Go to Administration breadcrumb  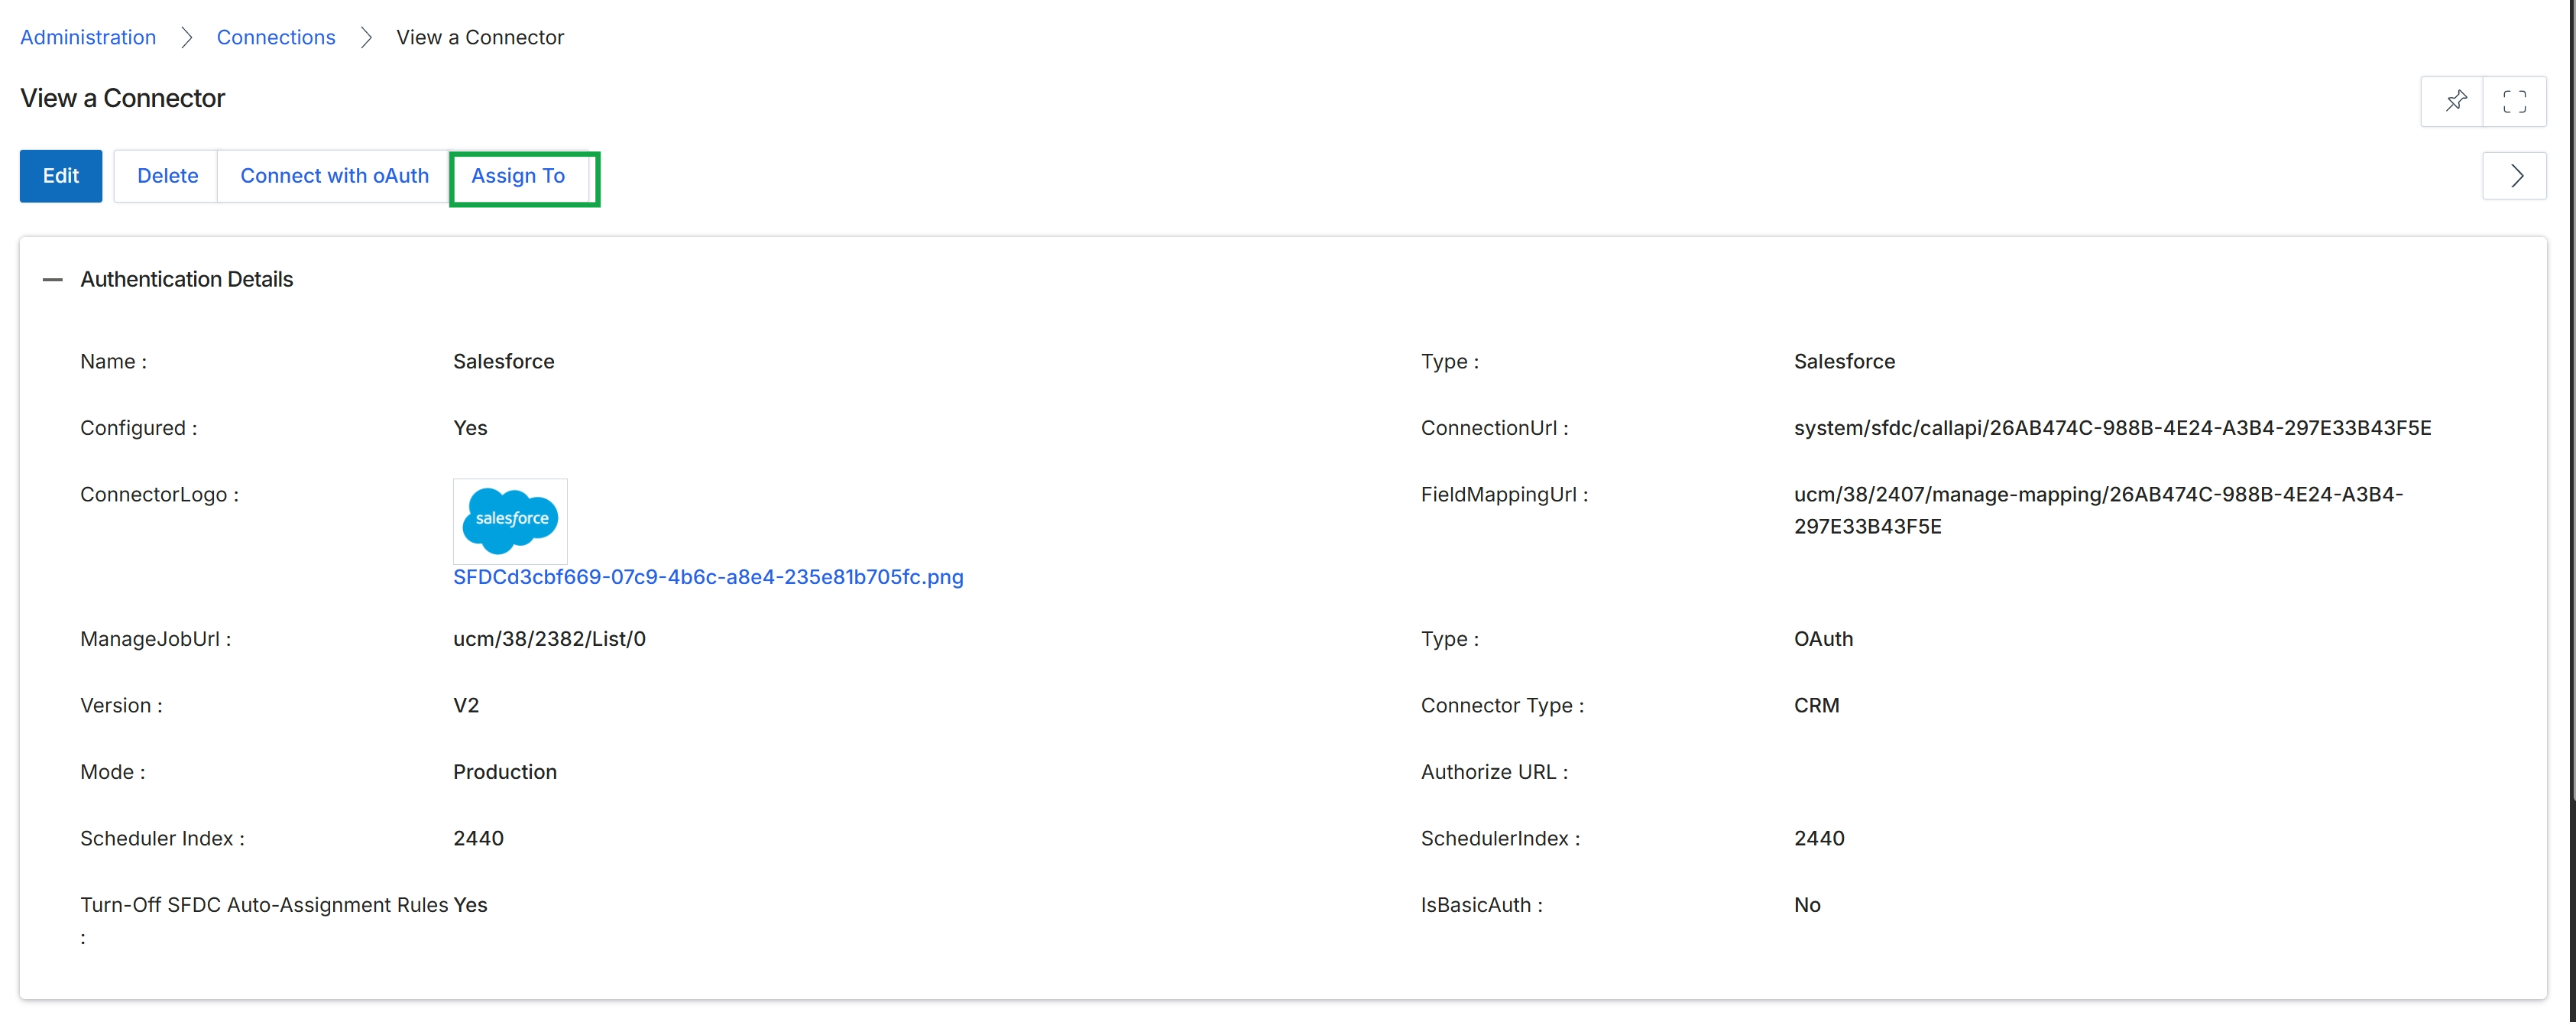pos(88,37)
